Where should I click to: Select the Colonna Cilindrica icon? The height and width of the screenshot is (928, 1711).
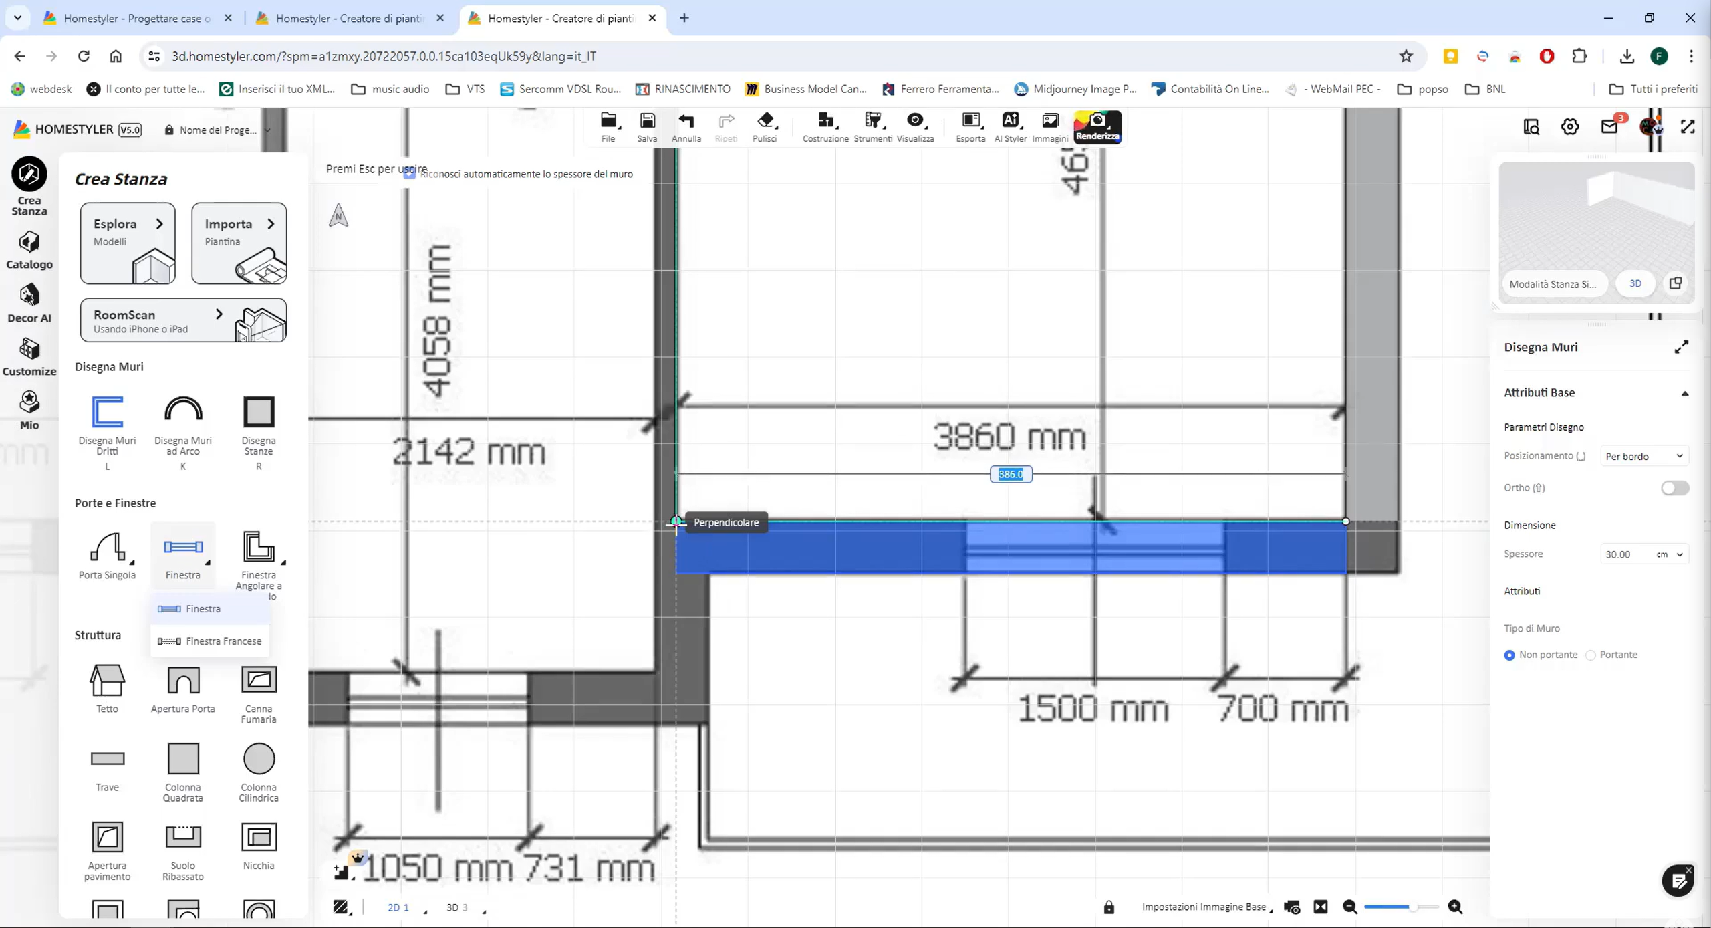pos(258,760)
